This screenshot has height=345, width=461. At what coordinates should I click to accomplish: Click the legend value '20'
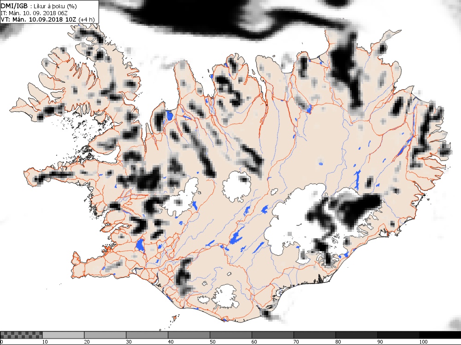click(x=87, y=342)
